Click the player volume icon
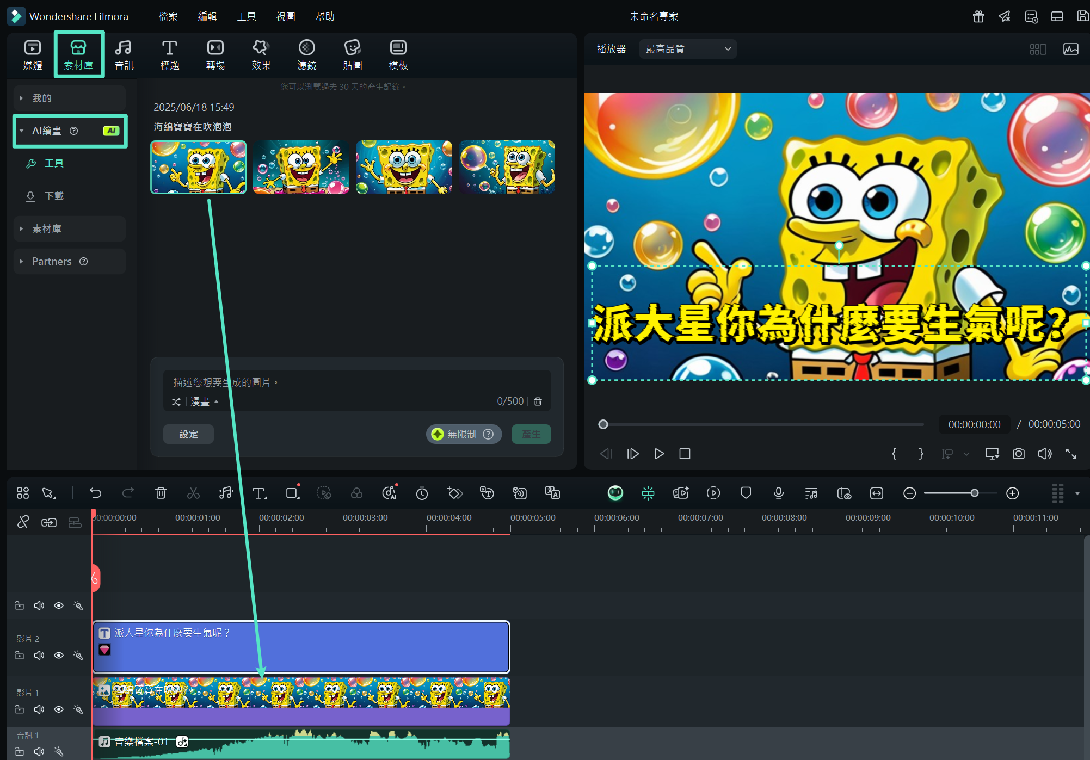Viewport: 1090px width, 760px height. [x=1044, y=454]
